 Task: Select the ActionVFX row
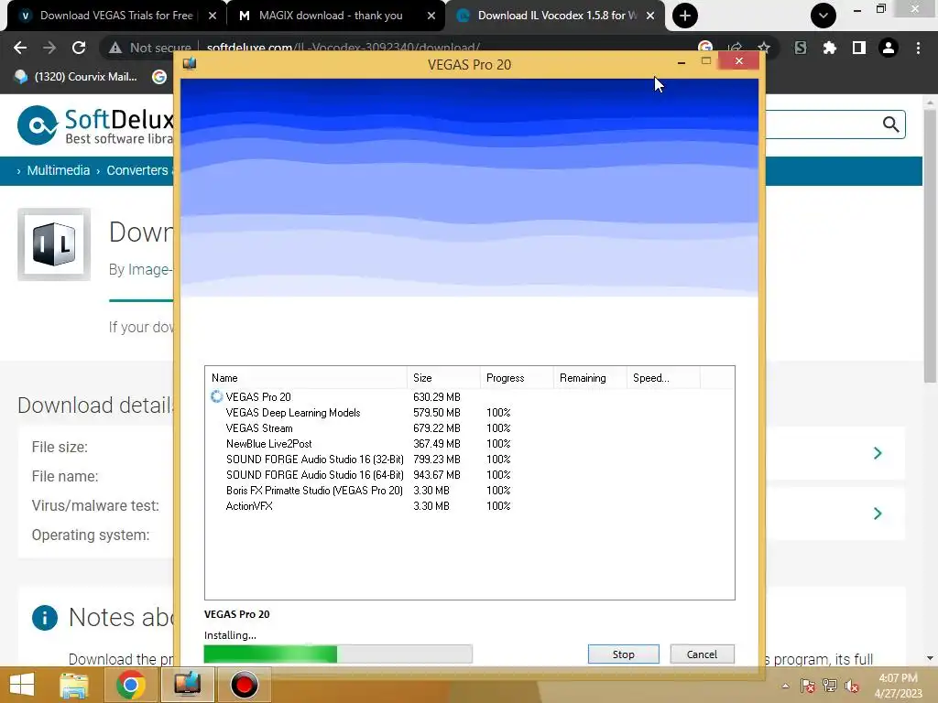tap(470, 505)
